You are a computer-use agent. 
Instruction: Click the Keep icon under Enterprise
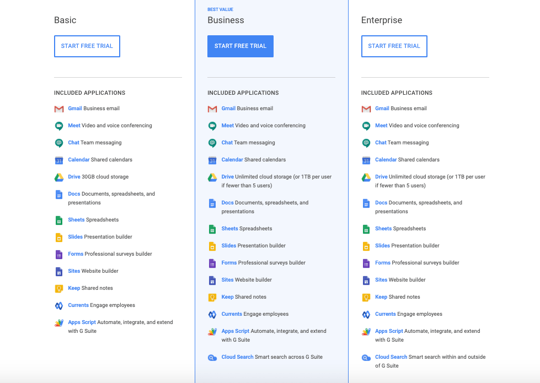click(x=366, y=297)
